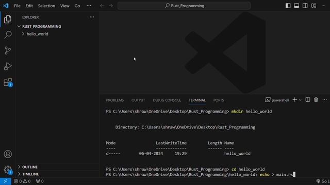This screenshot has width=330, height=185.
Task: Open the remote window status bar button
Action: [6, 181]
